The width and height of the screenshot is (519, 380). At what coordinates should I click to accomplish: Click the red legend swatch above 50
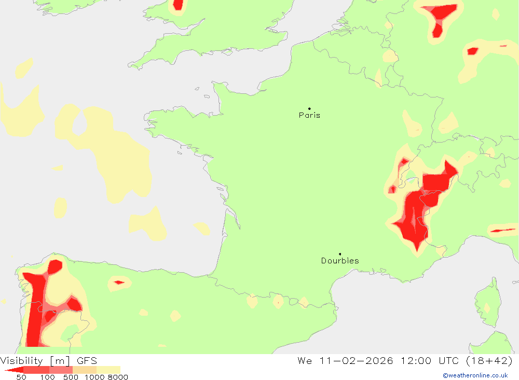point(15,370)
